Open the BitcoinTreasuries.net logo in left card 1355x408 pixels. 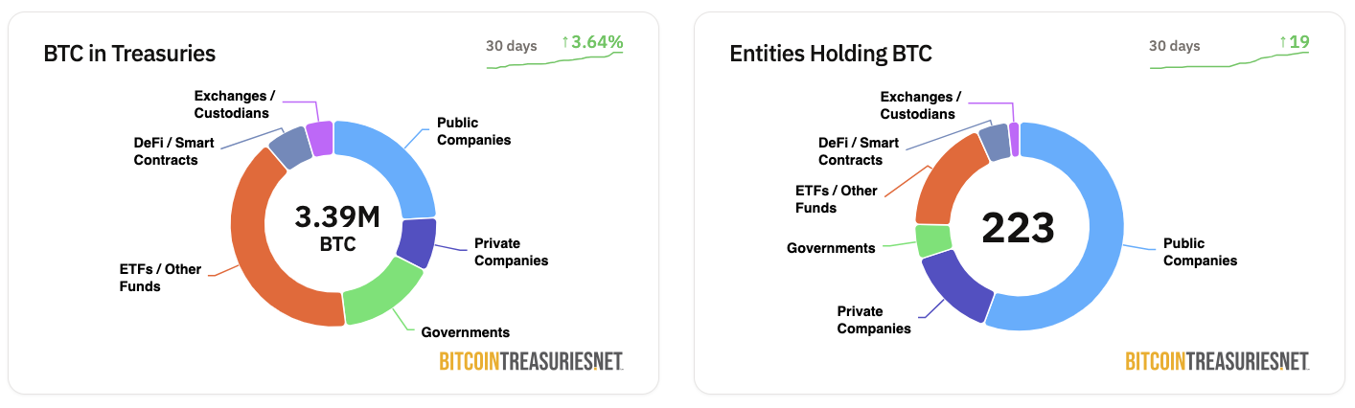(x=531, y=360)
